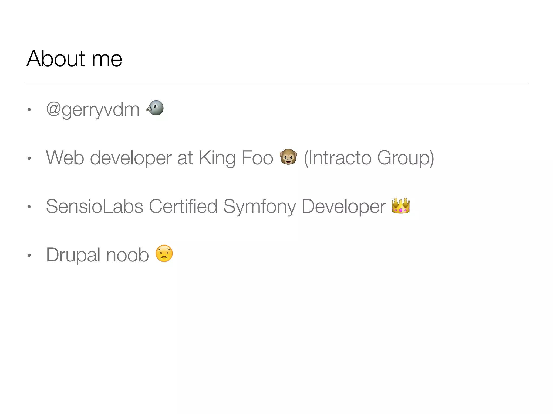Click the word "Certified" in third bullet
This screenshot has height=414, width=553.
point(183,206)
